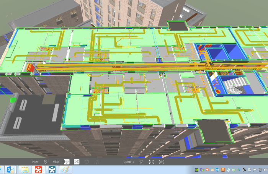The image size is (268, 174).
Task: Click the camera snapshot focus icon
Action: tap(161, 162)
